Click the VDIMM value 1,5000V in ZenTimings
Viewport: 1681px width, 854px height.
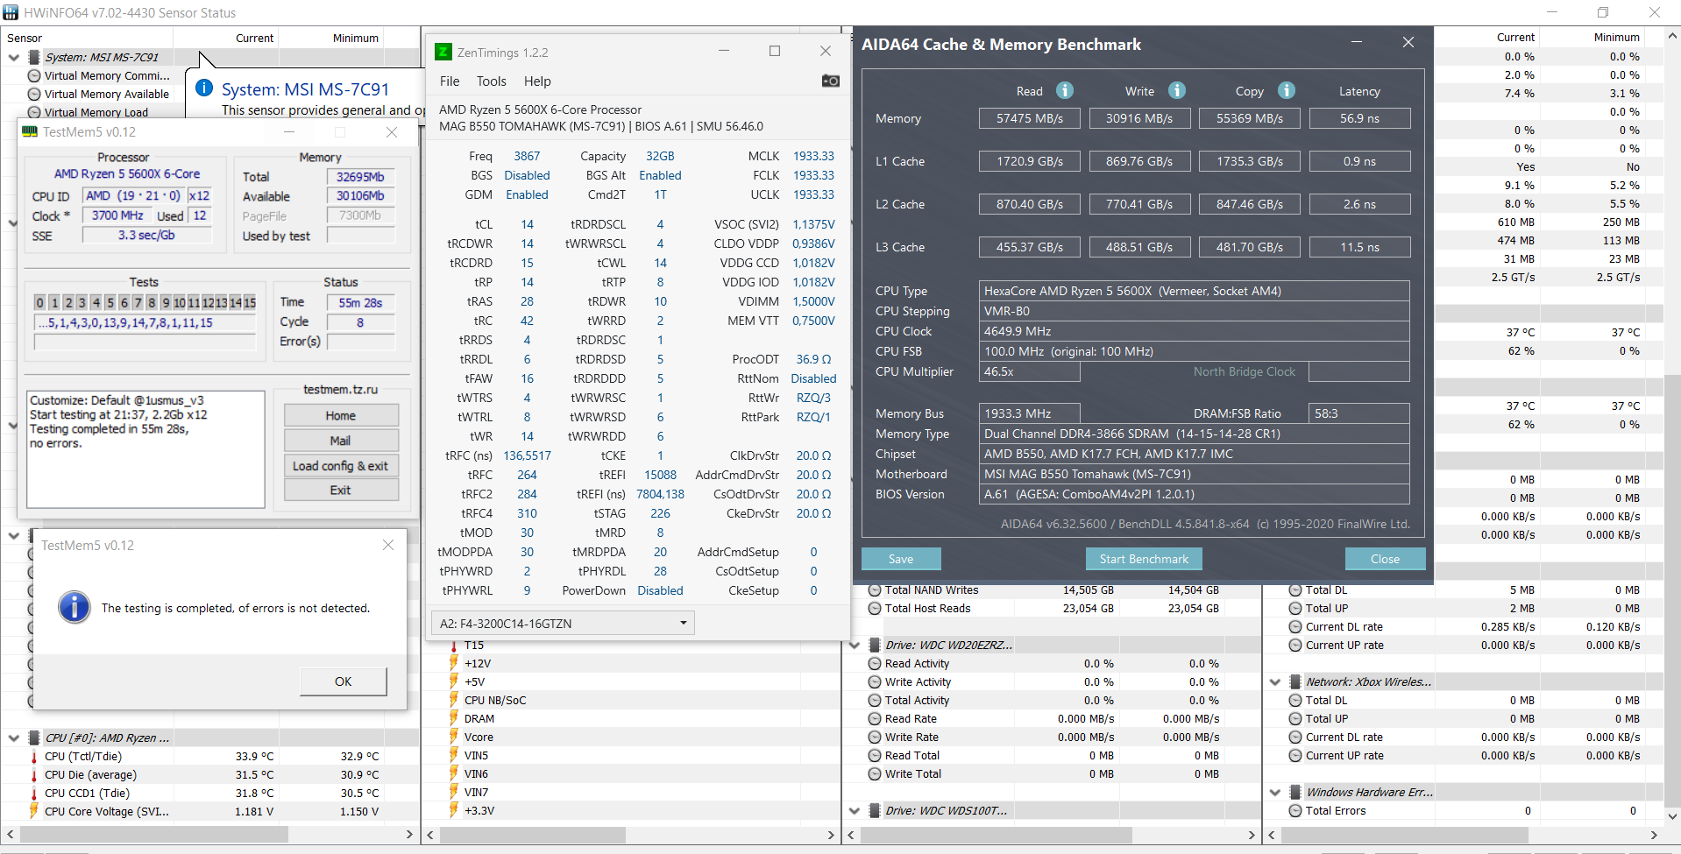(x=813, y=301)
